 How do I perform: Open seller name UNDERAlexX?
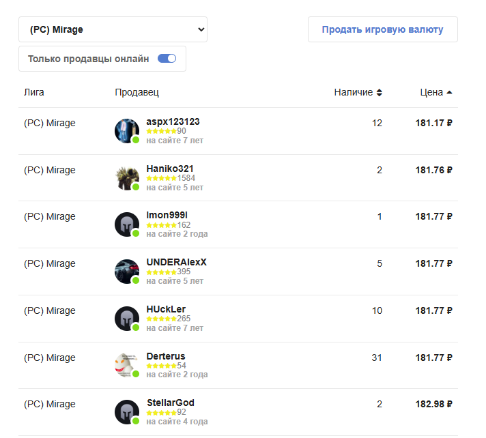[x=176, y=262]
